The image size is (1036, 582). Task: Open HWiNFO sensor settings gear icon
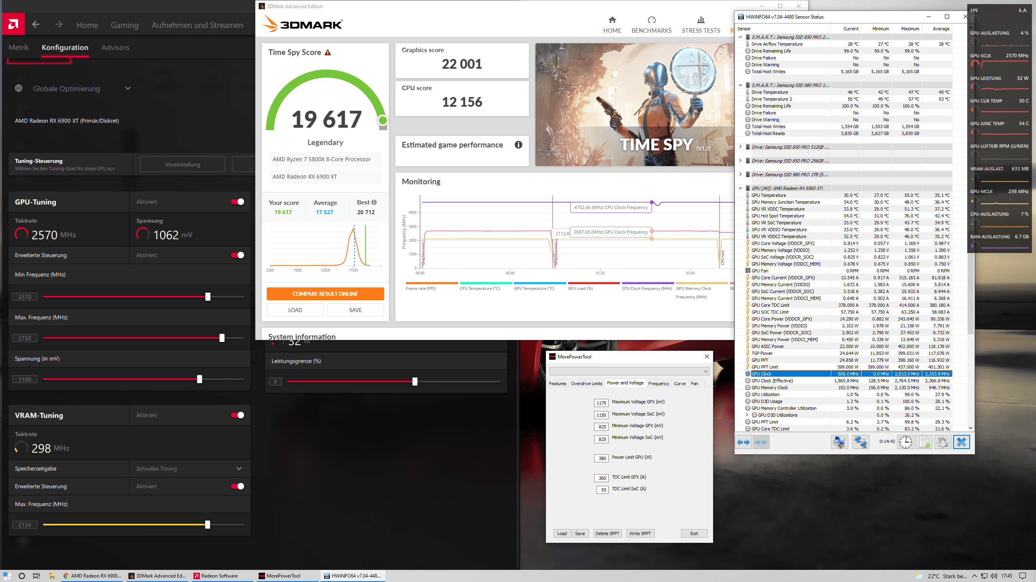943,442
